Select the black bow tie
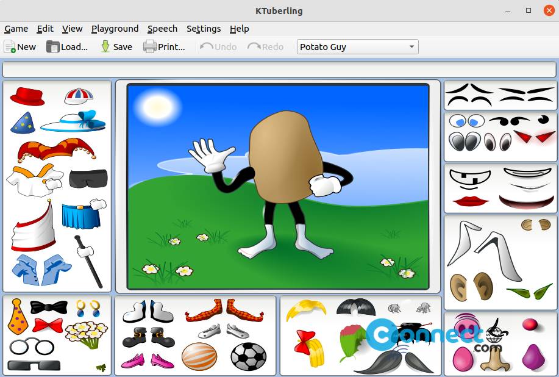 point(49,307)
